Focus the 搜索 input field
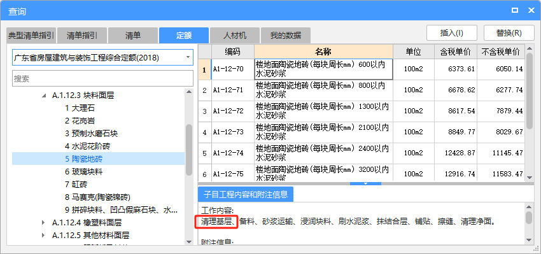The width and height of the screenshot is (541, 254). [x=102, y=79]
